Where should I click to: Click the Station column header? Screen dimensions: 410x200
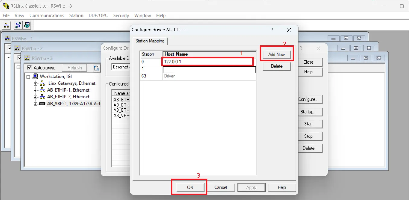[x=152, y=54]
